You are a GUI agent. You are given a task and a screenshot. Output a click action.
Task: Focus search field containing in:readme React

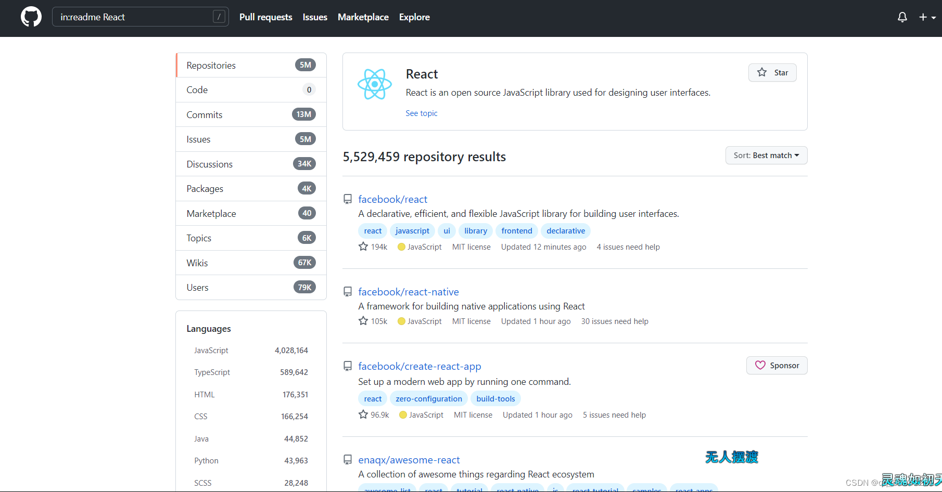[x=141, y=17]
